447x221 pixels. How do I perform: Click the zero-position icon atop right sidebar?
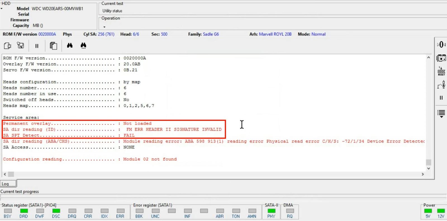441,45
